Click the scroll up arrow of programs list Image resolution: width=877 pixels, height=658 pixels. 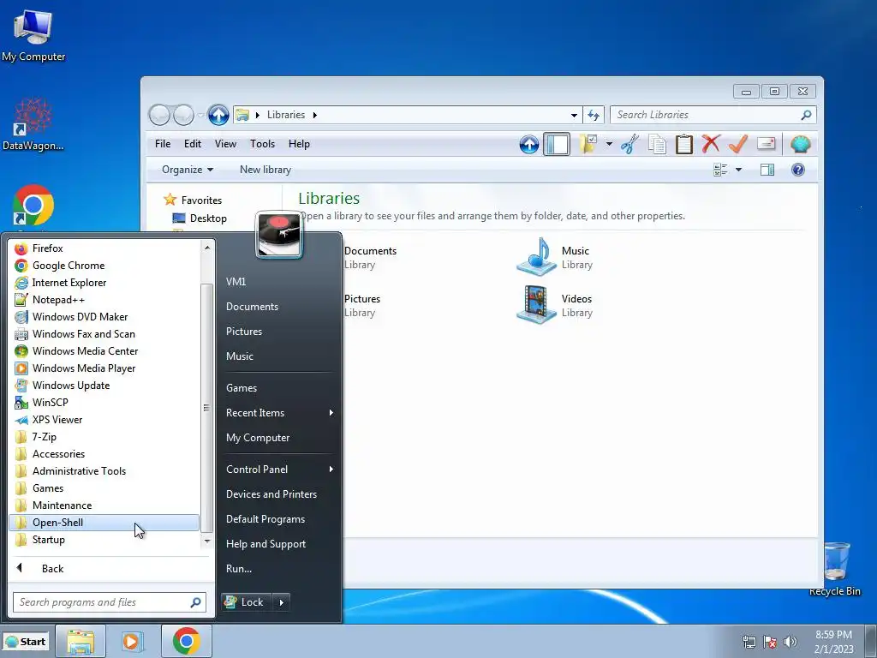[207, 247]
